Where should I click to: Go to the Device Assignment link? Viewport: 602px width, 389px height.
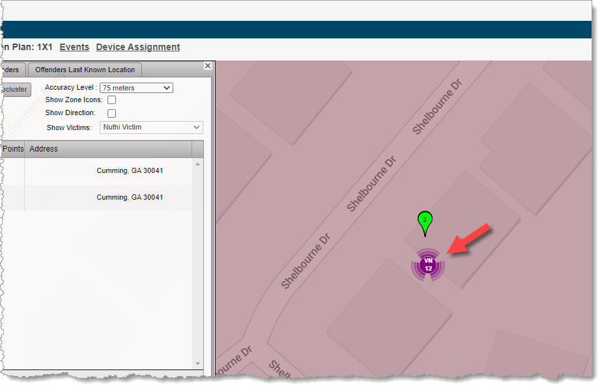(x=137, y=47)
